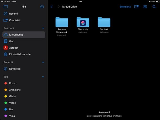Collapse the Posizioni section chevron
160x120 pixels.
tap(43, 28)
